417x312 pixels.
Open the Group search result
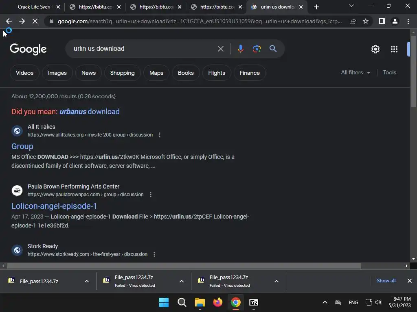(x=22, y=146)
